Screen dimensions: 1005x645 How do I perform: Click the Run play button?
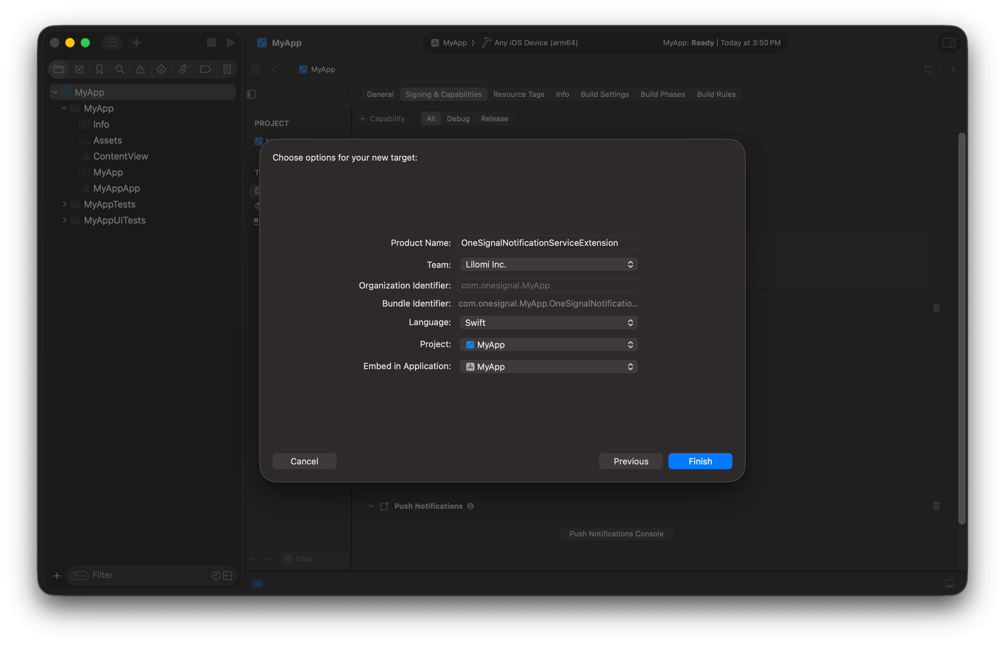230,42
